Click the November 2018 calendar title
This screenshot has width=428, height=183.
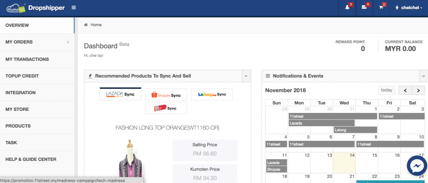click(285, 90)
